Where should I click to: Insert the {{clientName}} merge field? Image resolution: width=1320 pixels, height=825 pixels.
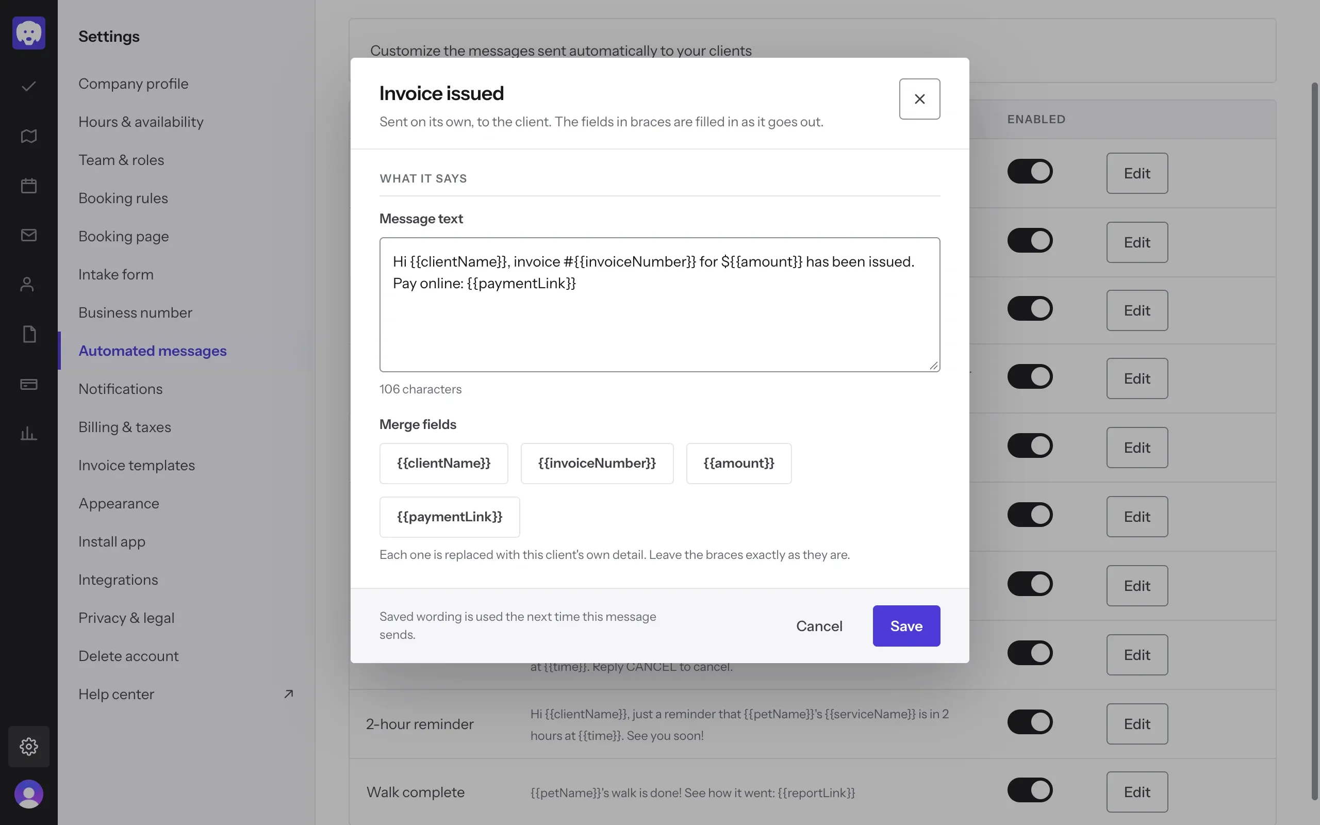click(444, 463)
